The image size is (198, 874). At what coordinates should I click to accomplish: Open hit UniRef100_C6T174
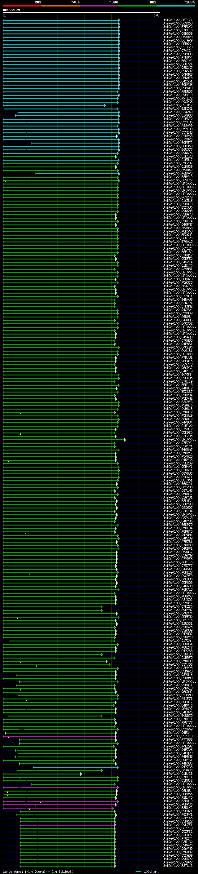click(x=178, y=20)
